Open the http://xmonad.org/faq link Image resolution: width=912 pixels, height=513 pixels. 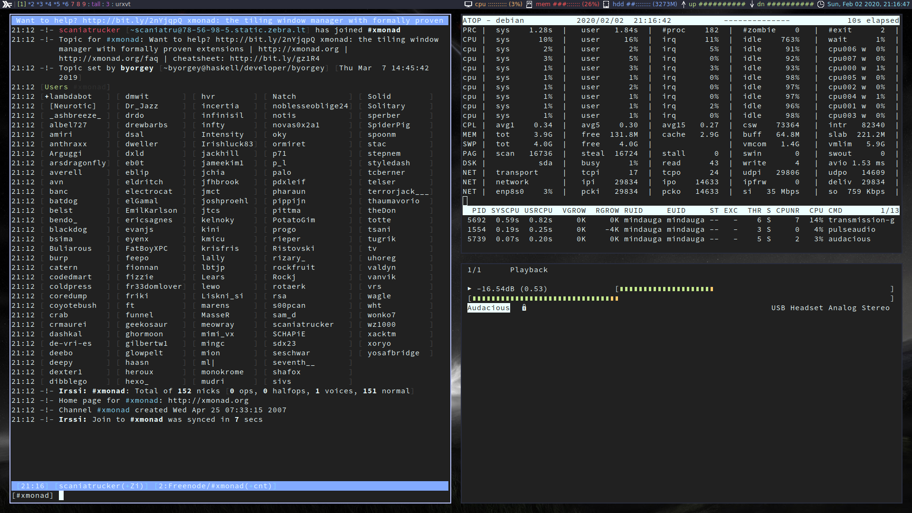point(108,58)
